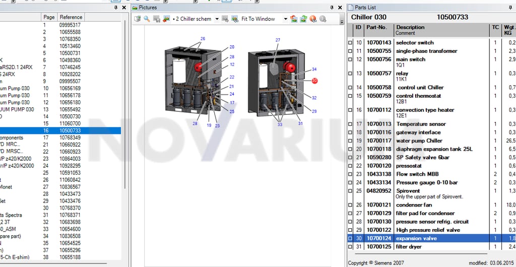Screen dimensions: 516x267
Task: Select the highlighted reference 10500733 row
Action: tap(60, 130)
